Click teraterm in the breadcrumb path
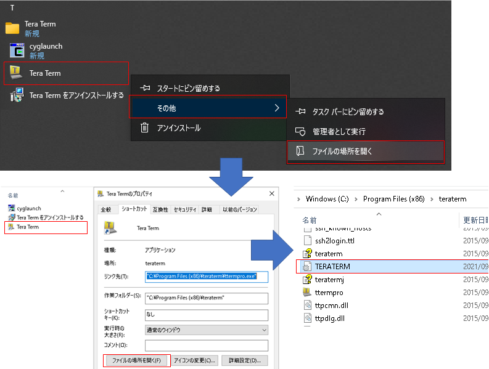The width and height of the screenshot is (489, 369). click(x=453, y=199)
